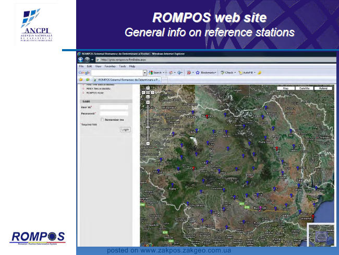The height and width of the screenshot is (255, 339).
Task: Click the map zoom slider handle
Action: coord(148,127)
